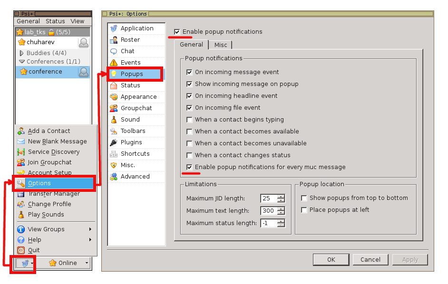Expand the Buddies group
448x284 pixels.
click(x=22, y=53)
